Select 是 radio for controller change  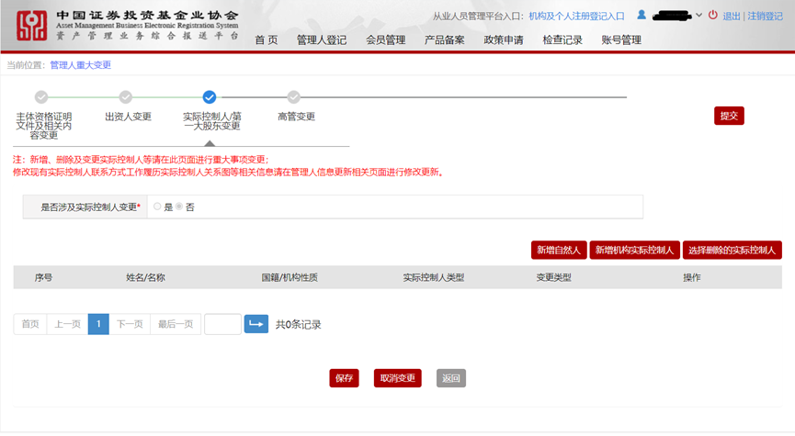pyautogui.click(x=157, y=207)
